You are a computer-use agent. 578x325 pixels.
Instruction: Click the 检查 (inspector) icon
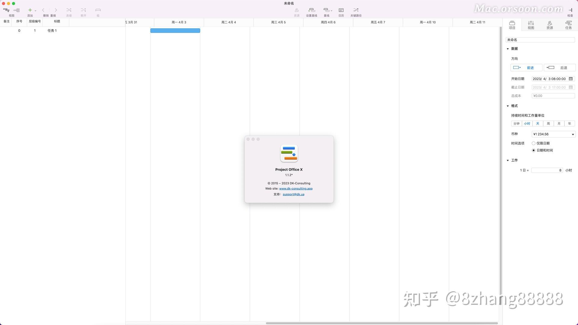pyautogui.click(x=570, y=10)
